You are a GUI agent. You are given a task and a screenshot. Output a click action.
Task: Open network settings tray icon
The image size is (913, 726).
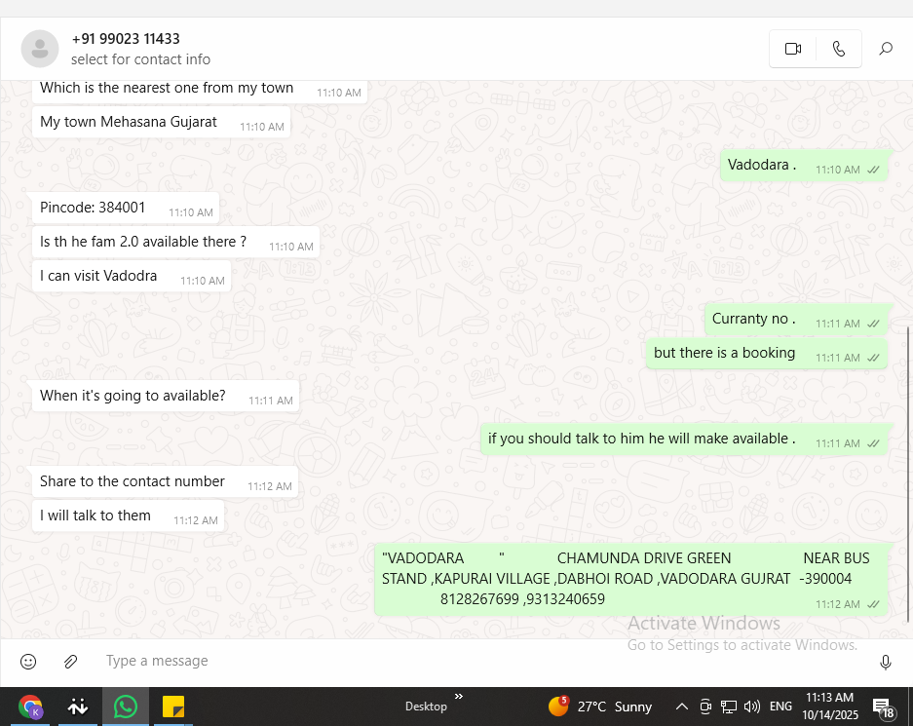point(729,707)
